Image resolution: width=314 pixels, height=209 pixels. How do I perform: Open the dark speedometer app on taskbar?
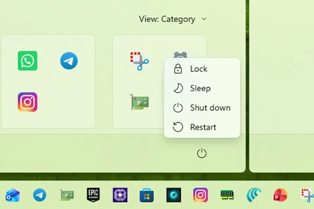point(174,195)
